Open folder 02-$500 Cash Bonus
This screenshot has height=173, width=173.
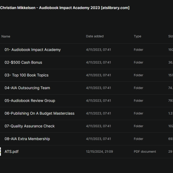click(23, 62)
